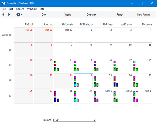This screenshot has width=157, height=124.
Task: Open the File menu
Action: pyautogui.click(x=4, y=9)
